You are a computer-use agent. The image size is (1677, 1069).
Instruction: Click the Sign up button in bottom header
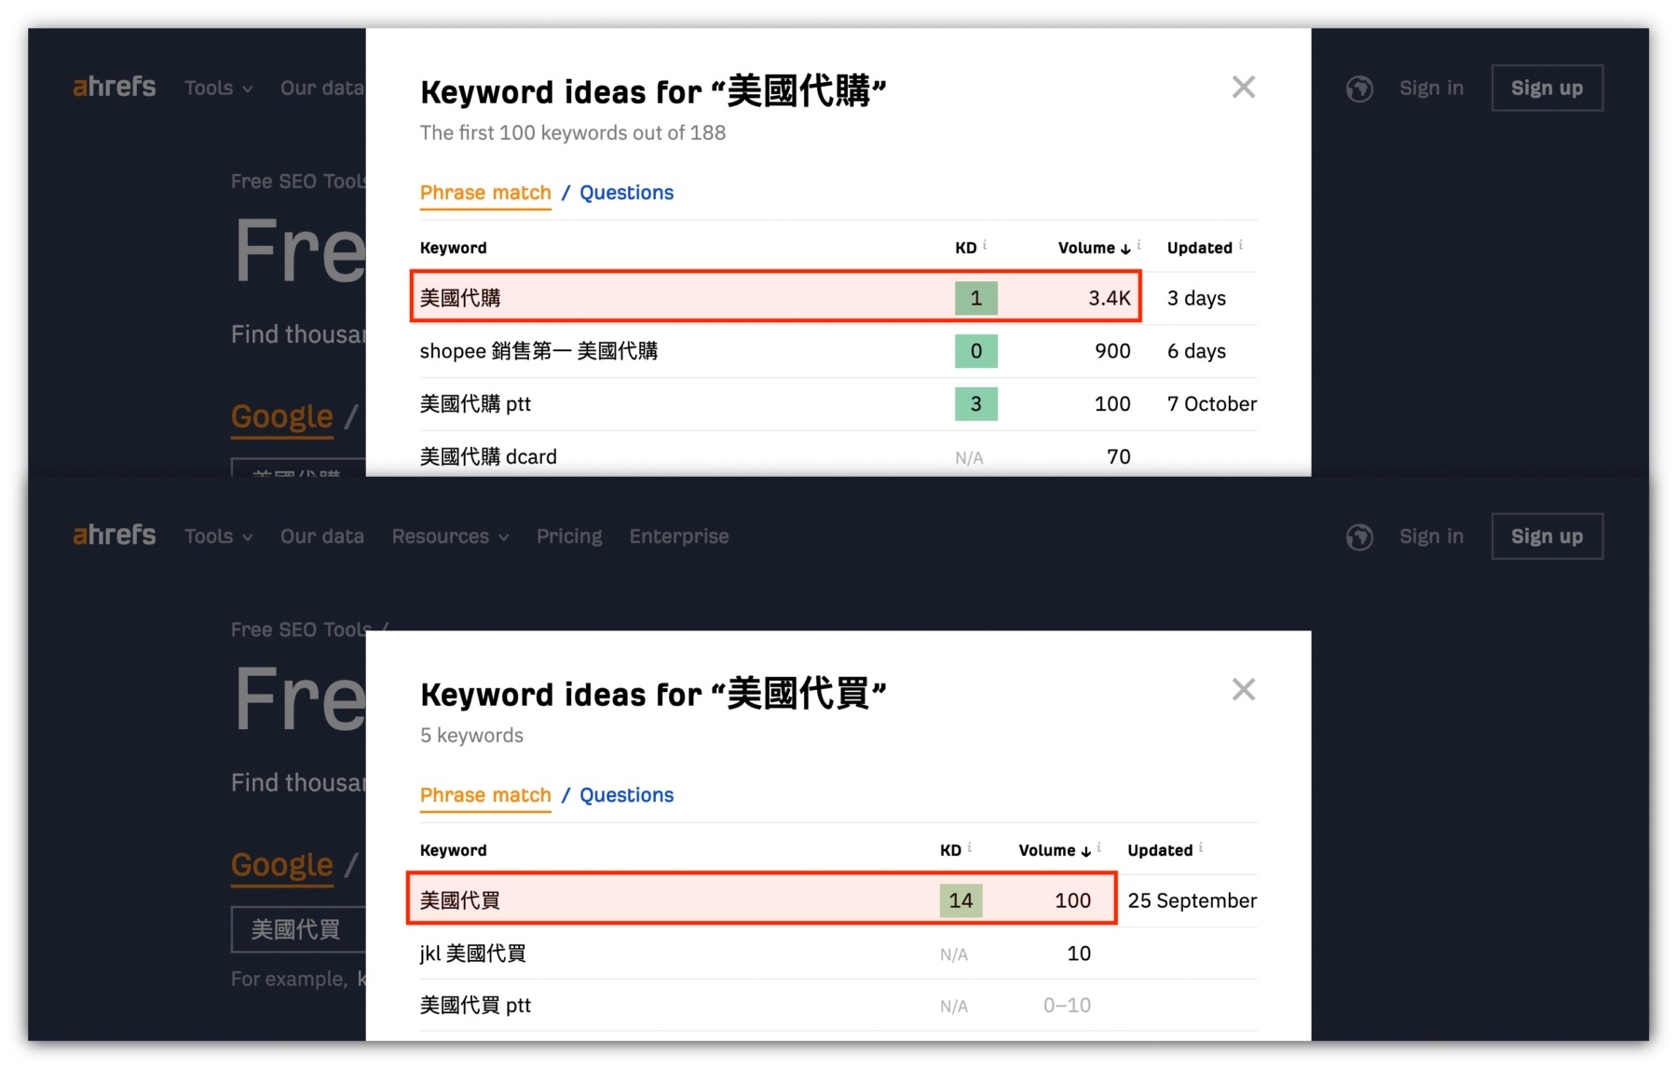pyautogui.click(x=1547, y=536)
